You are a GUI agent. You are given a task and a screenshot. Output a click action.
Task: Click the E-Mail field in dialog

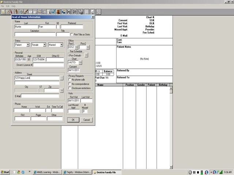click(40, 96)
